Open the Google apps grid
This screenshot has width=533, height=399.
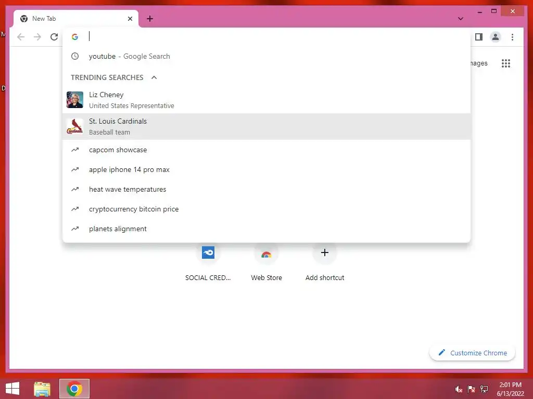coord(506,63)
